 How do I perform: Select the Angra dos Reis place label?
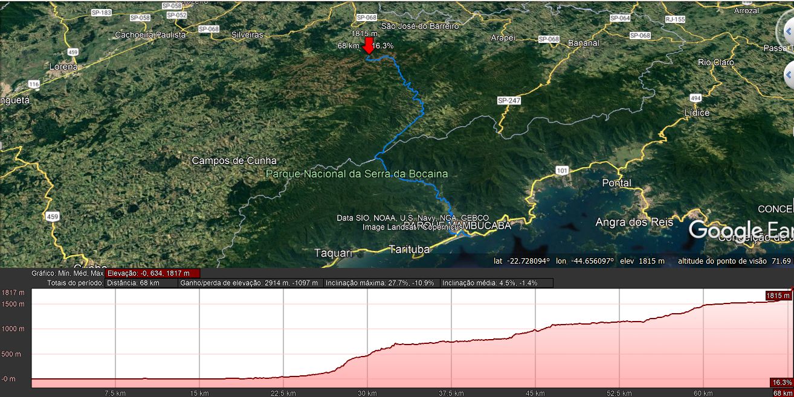coord(634,222)
